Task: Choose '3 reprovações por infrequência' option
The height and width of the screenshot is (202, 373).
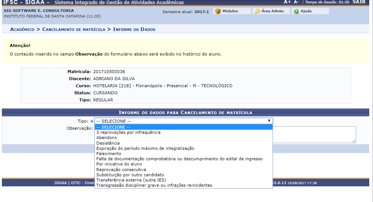Action: [x=128, y=132]
